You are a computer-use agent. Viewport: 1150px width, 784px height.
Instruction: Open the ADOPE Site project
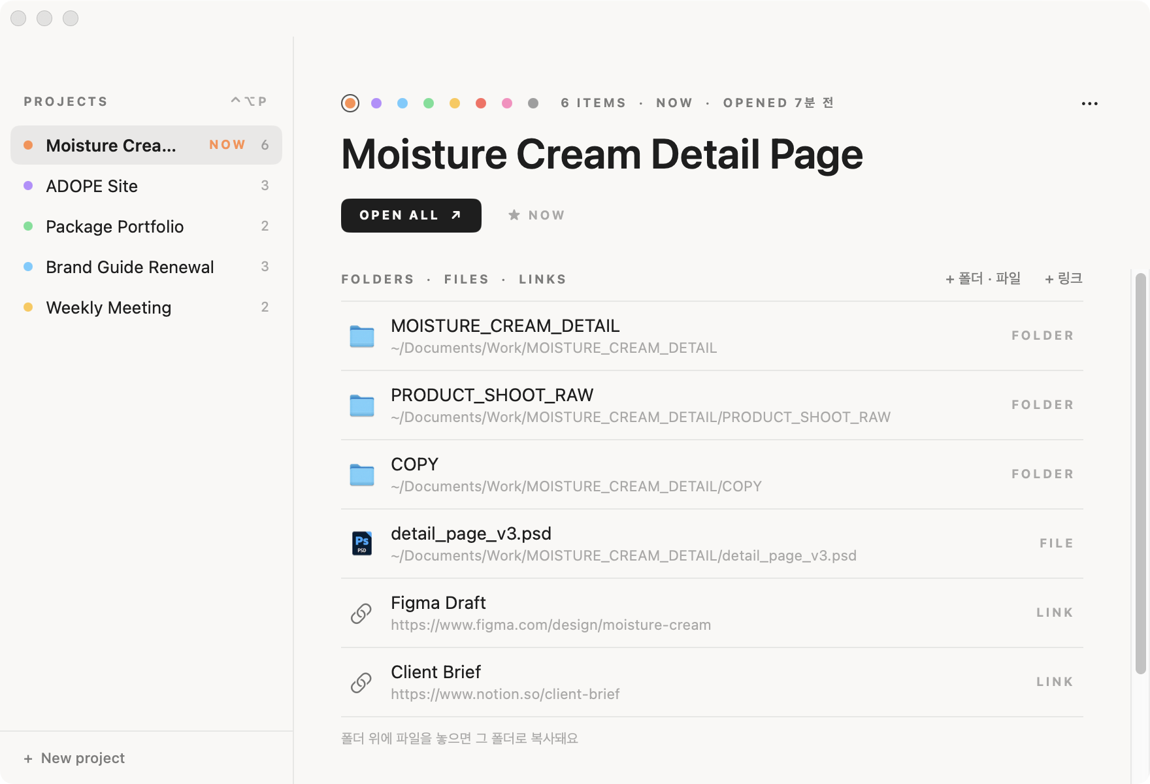click(x=146, y=186)
